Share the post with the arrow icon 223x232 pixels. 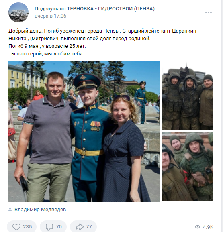pos(80,227)
